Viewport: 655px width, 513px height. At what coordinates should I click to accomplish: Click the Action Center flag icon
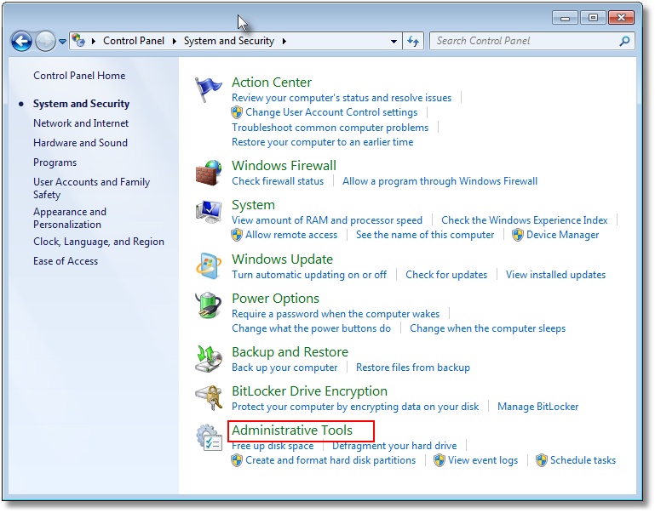coord(208,89)
